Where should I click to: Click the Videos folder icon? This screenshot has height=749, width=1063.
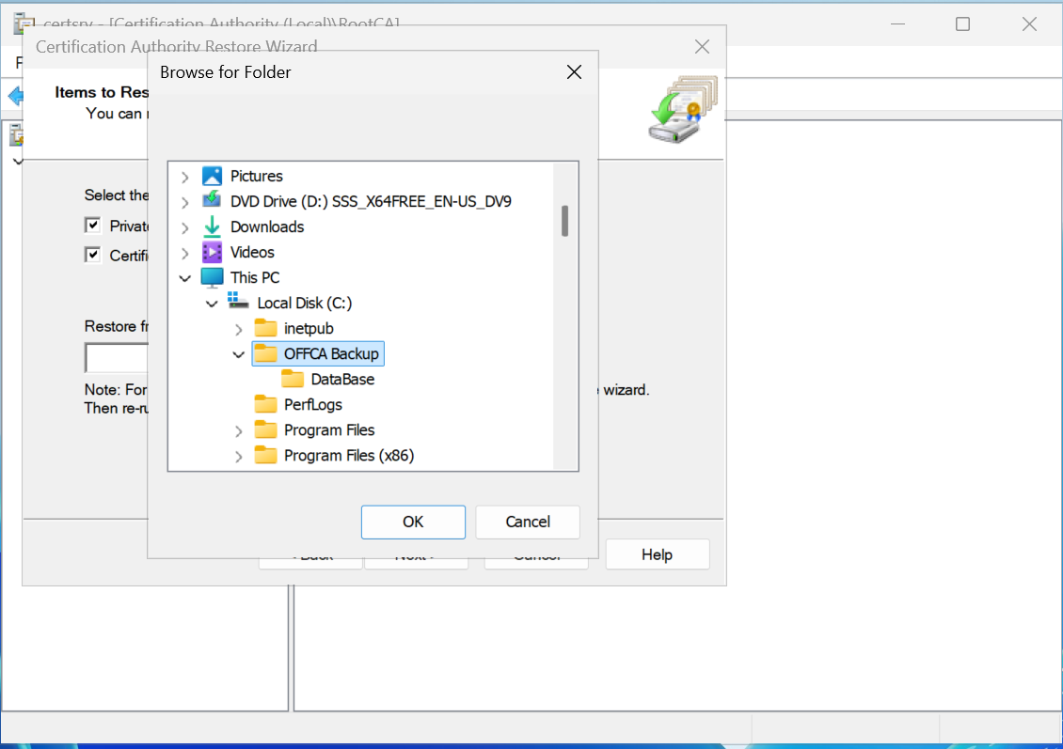213,252
